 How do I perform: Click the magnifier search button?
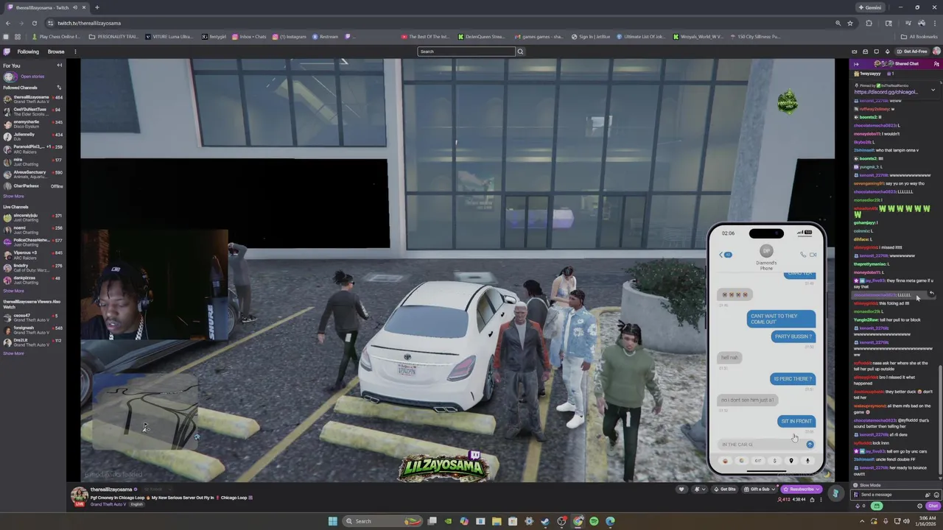(520, 52)
